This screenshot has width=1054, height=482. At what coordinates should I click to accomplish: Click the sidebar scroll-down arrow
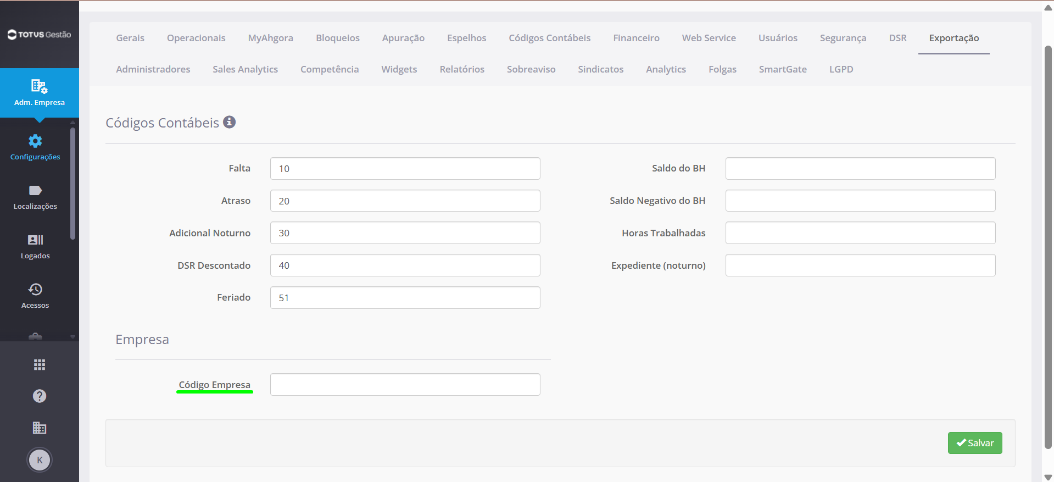pyautogui.click(x=73, y=337)
